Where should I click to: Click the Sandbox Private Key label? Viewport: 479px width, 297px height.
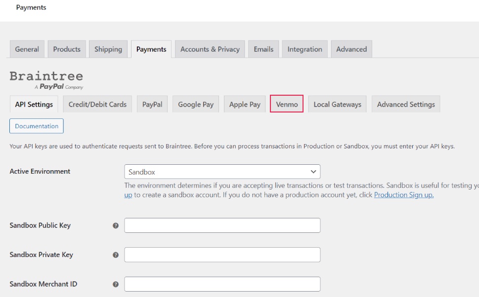[41, 255]
